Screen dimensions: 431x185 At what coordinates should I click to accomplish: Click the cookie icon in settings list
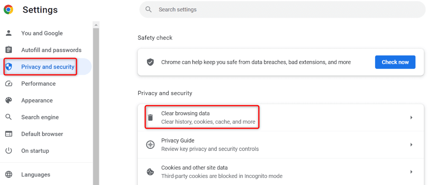tap(150, 172)
